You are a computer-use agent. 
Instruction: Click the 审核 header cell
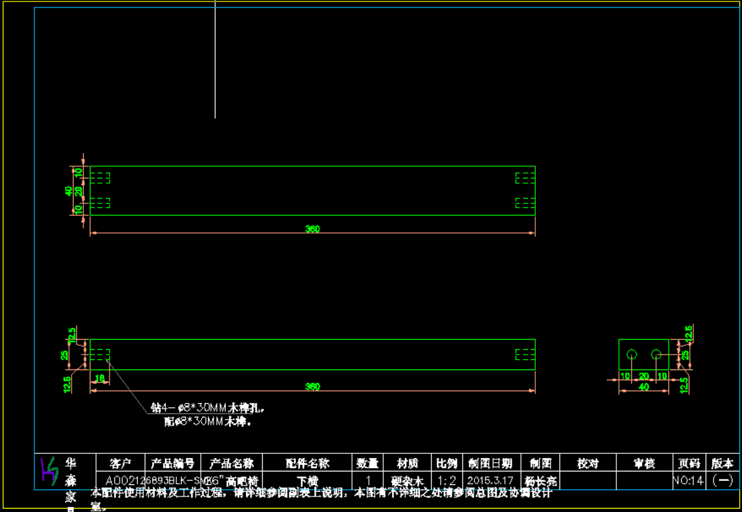click(643, 463)
